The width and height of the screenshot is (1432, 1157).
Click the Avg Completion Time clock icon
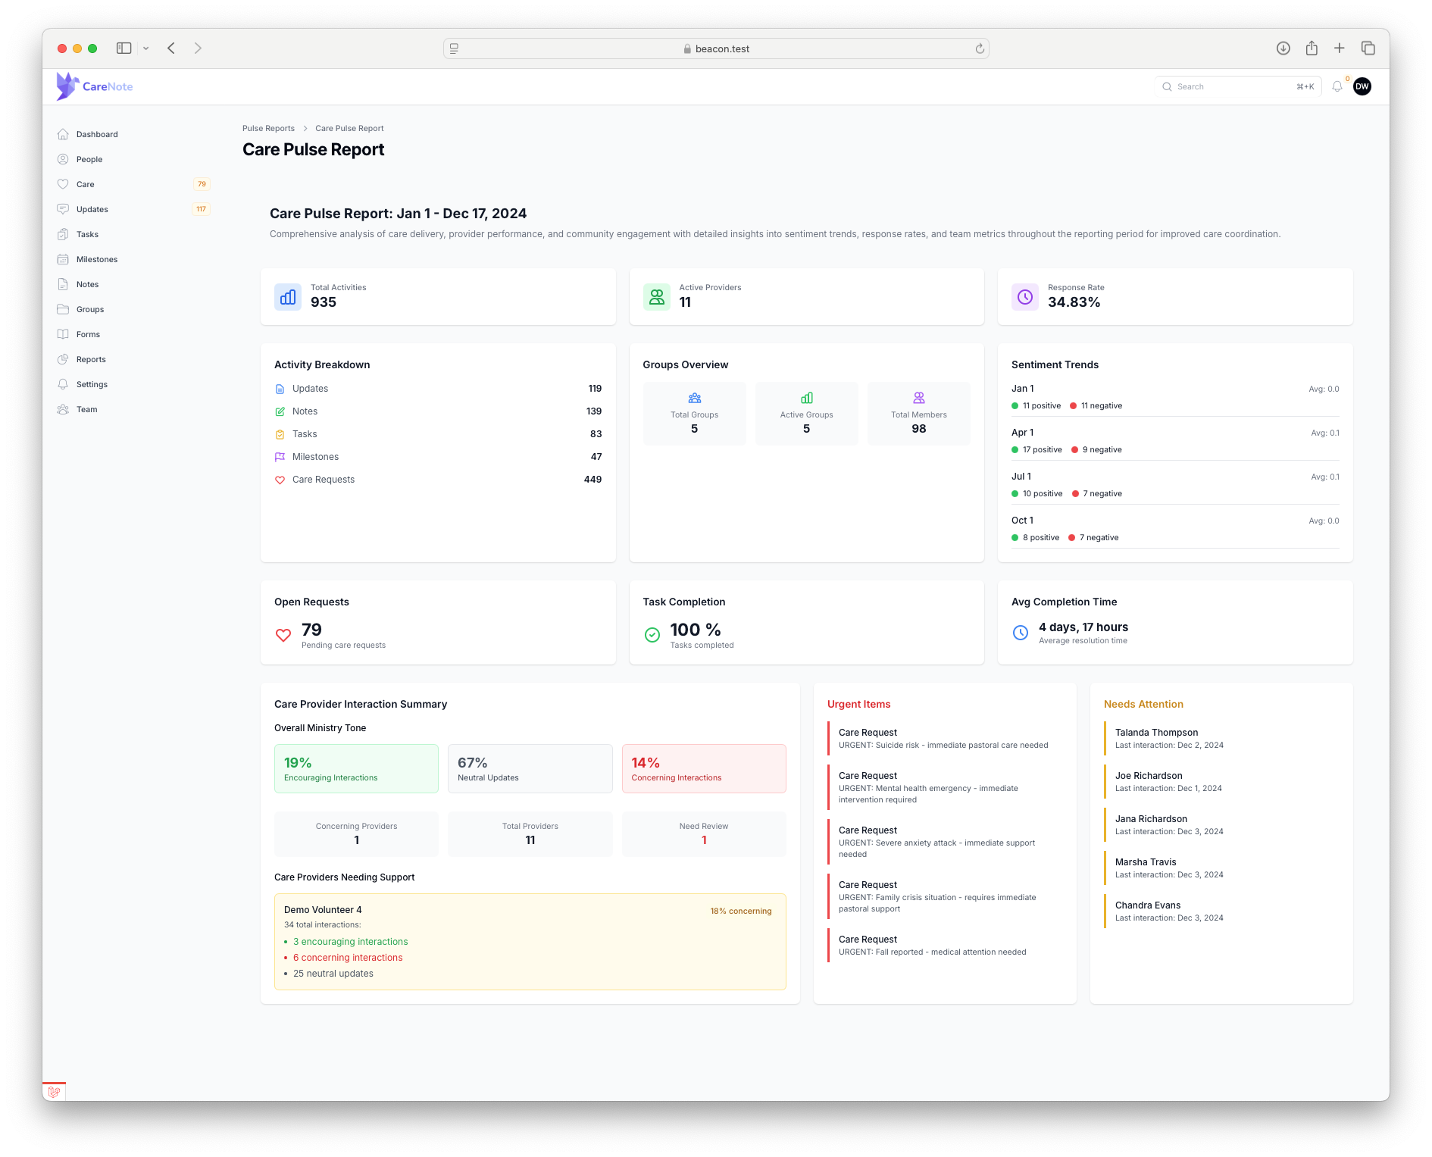point(1021,632)
